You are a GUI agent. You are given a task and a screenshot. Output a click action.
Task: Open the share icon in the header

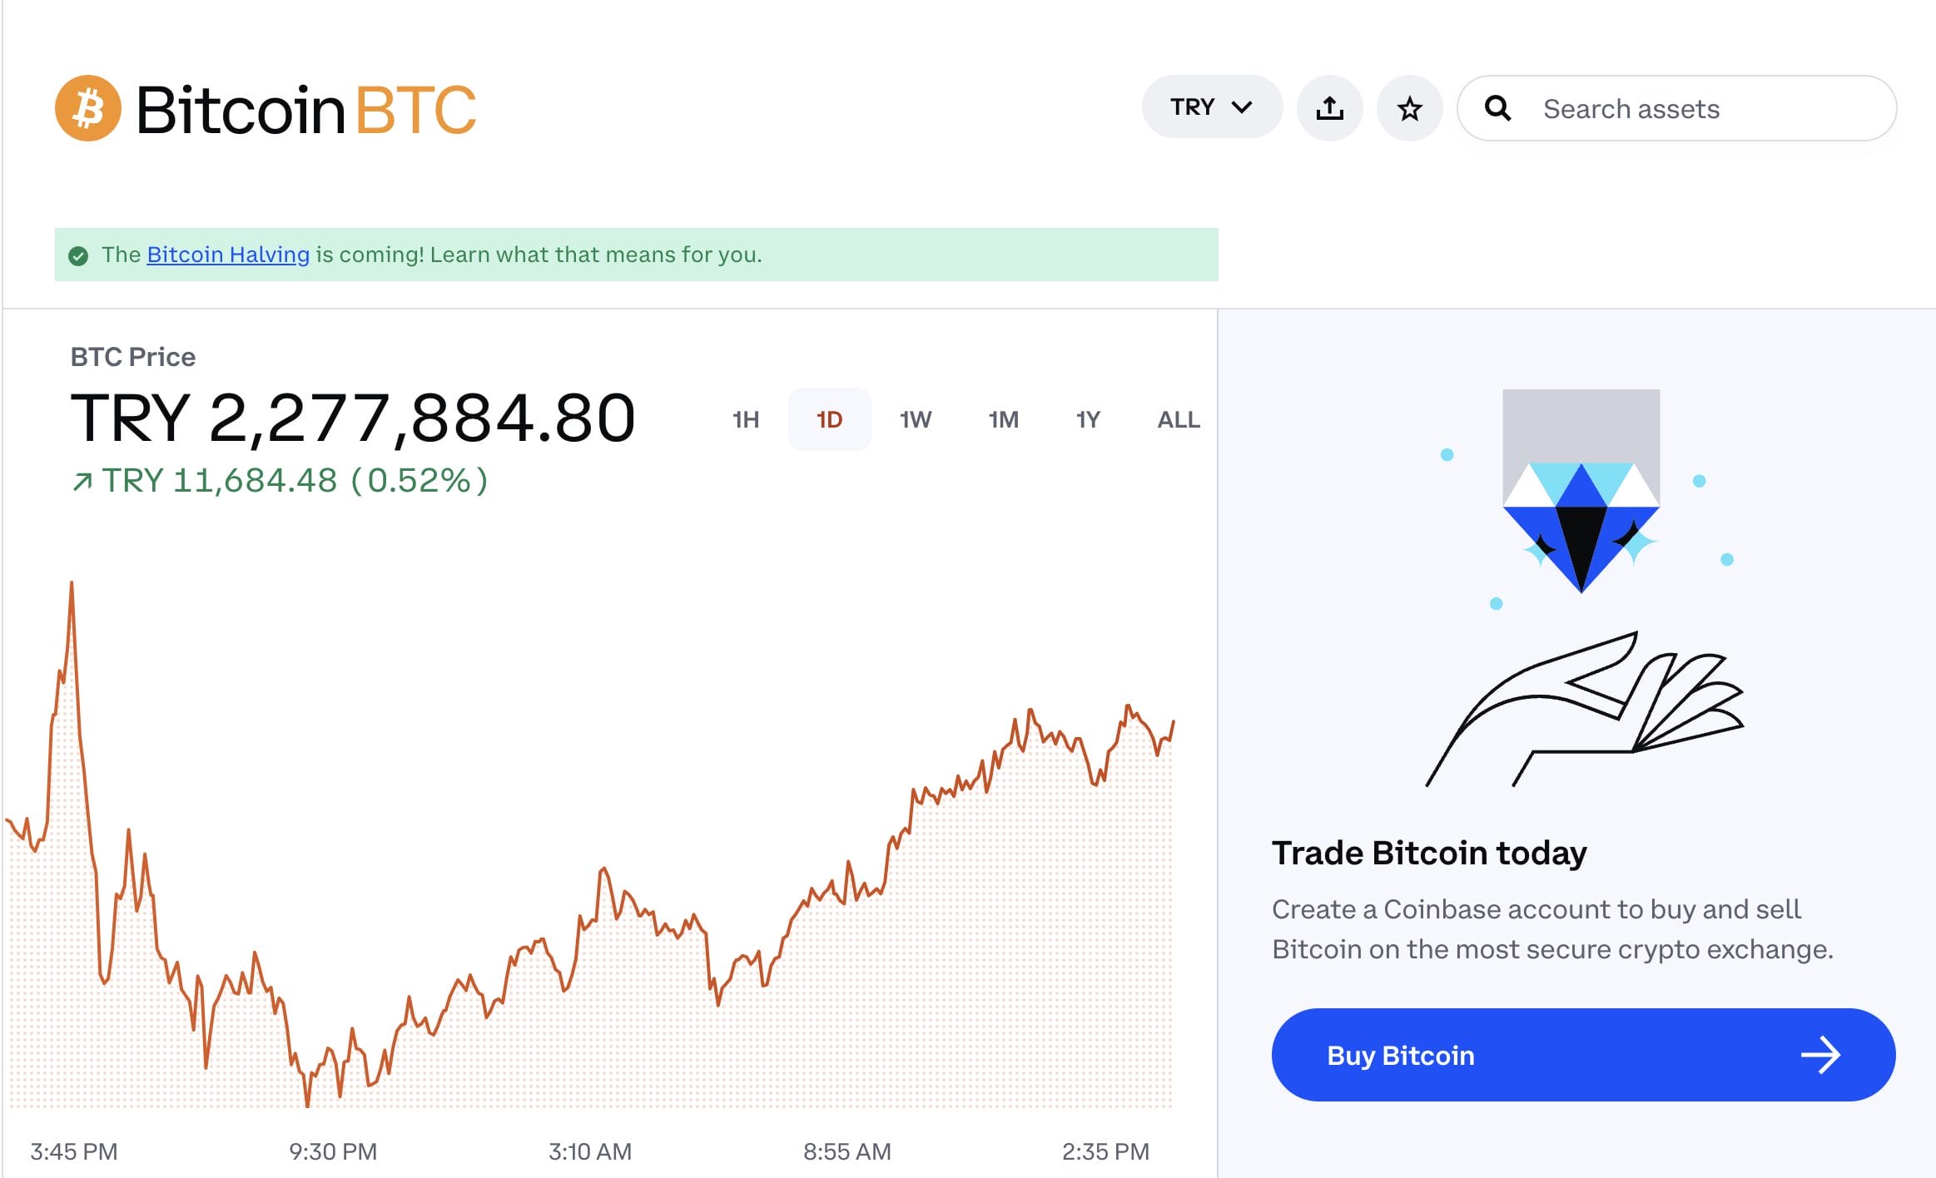[1329, 107]
